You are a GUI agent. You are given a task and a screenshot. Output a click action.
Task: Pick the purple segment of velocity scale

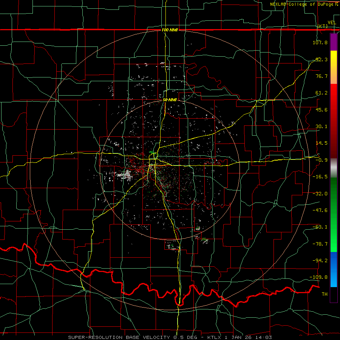[x=334, y=42]
